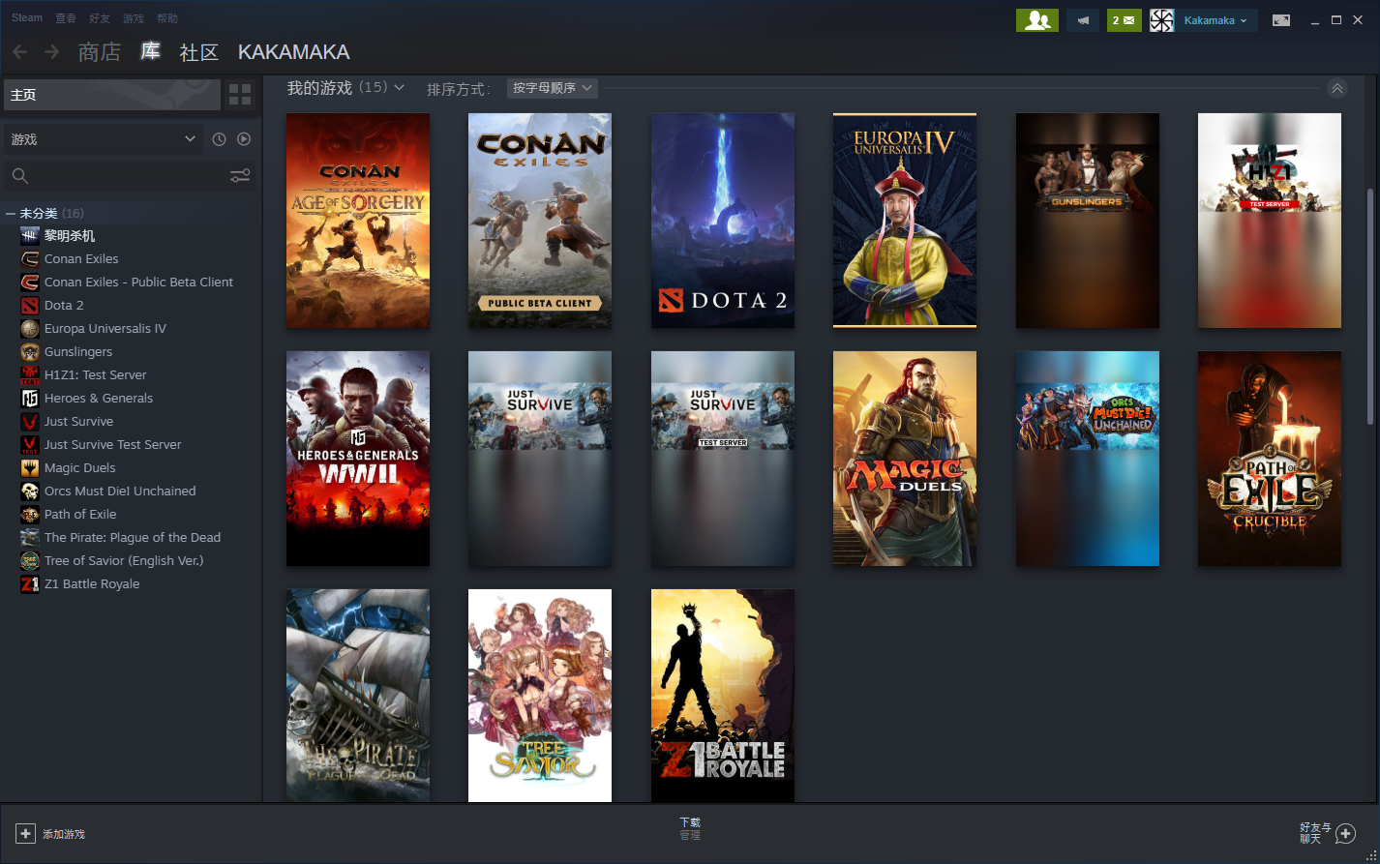
Task: Open the friends list green icon
Action: click(1036, 20)
